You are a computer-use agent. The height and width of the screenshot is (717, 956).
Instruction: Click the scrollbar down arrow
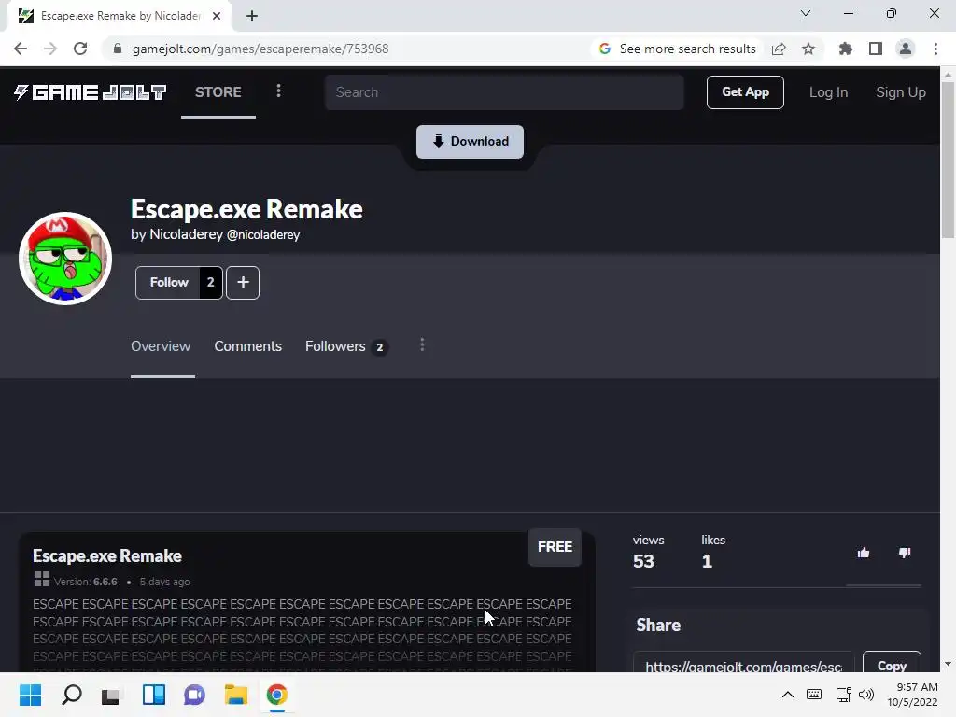pos(948,664)
